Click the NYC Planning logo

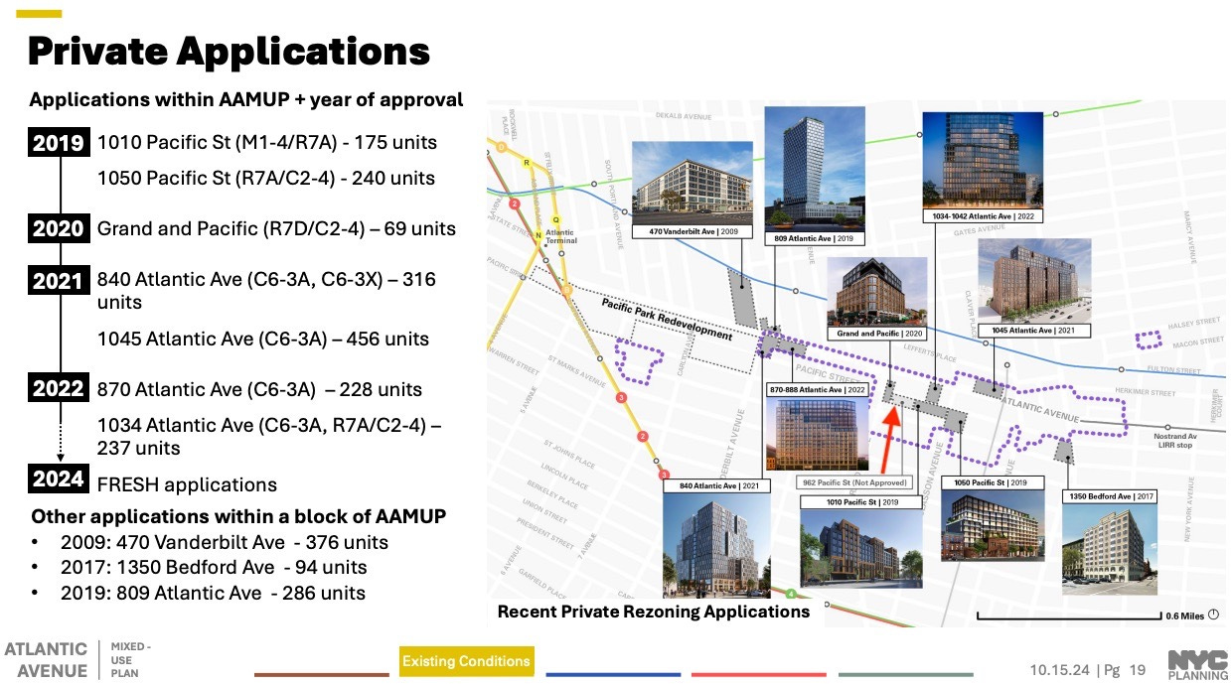point(1197,664)
